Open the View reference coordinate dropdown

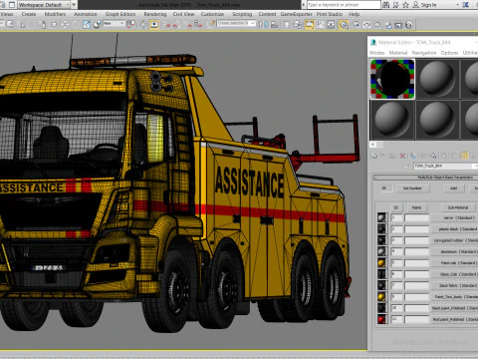114,23
